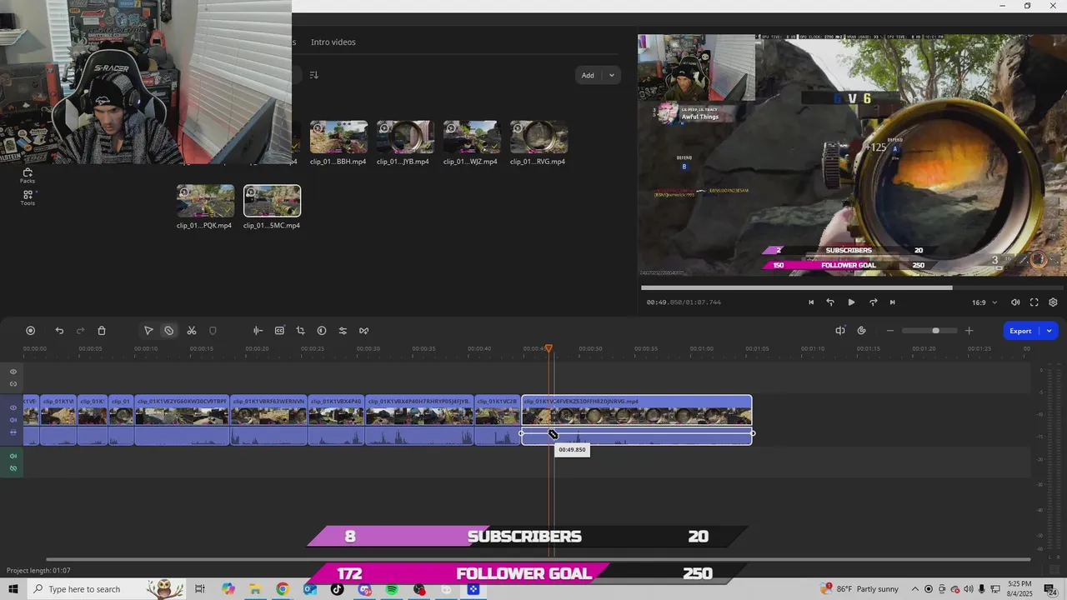Screen dimensions: 1067x600
Task: Select clip_01...BBH.mp4 thumbnail
Action: pos(338,137)
